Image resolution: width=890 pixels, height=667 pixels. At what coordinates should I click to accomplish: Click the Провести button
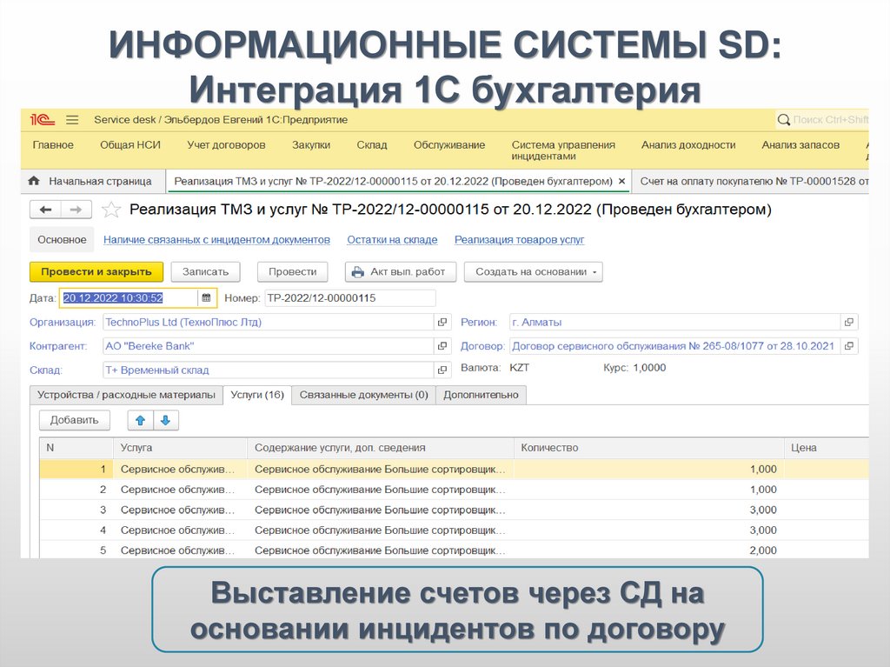pos(292,272)
